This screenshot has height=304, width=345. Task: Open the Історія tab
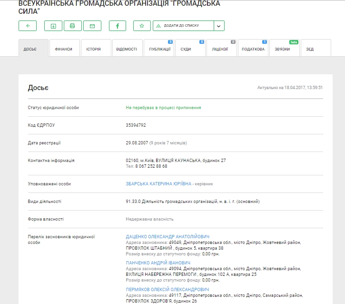94,49
